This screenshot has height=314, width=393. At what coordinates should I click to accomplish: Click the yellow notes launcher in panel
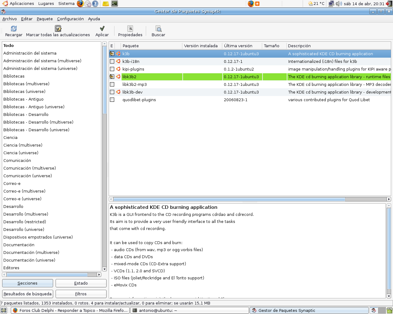point(106,4)
